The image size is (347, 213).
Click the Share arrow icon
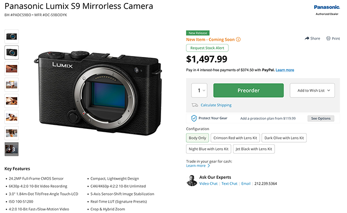(307, 38)
